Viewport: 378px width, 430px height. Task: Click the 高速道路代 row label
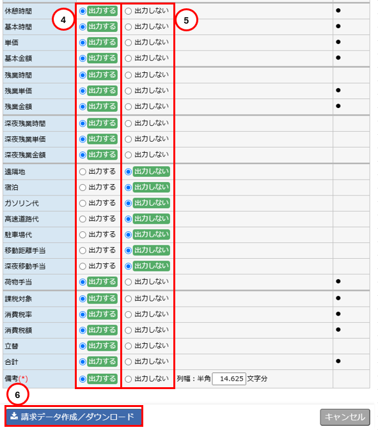22,219
